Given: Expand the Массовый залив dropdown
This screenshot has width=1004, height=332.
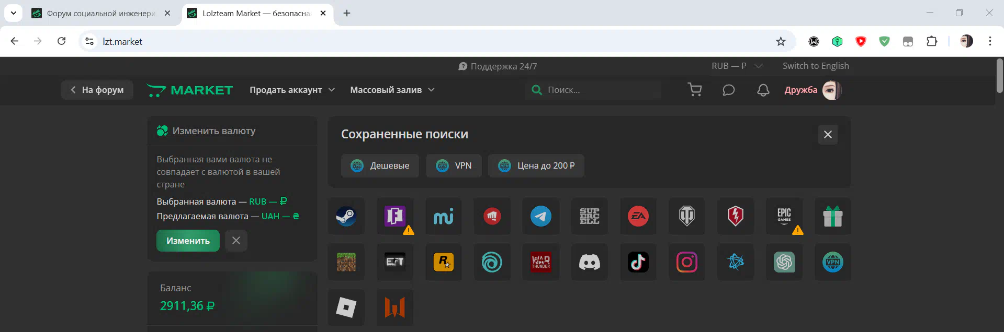Looking at the screenshot, I should point(392,90).
